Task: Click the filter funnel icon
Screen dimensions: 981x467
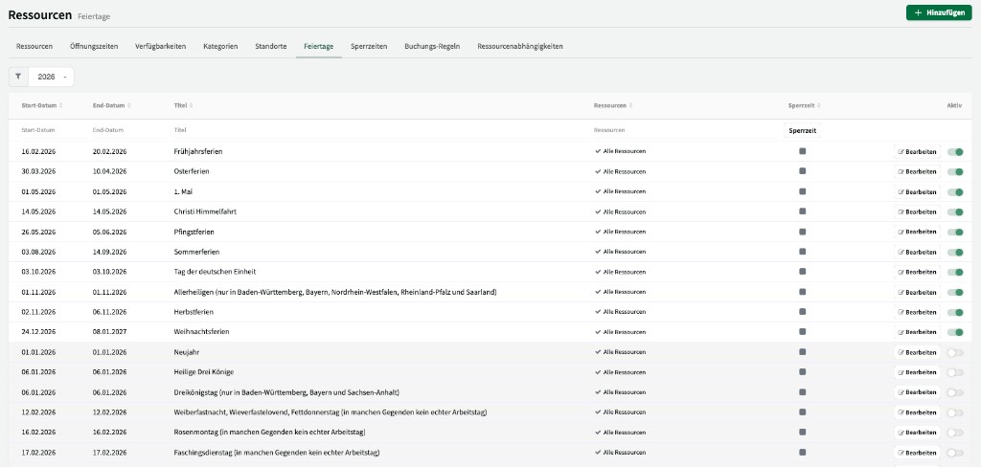Action: [x=18, y=77]
